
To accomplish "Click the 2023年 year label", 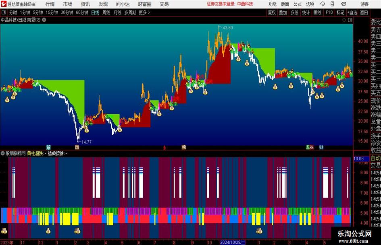I will pyautogui.click(x=7, y=242).
